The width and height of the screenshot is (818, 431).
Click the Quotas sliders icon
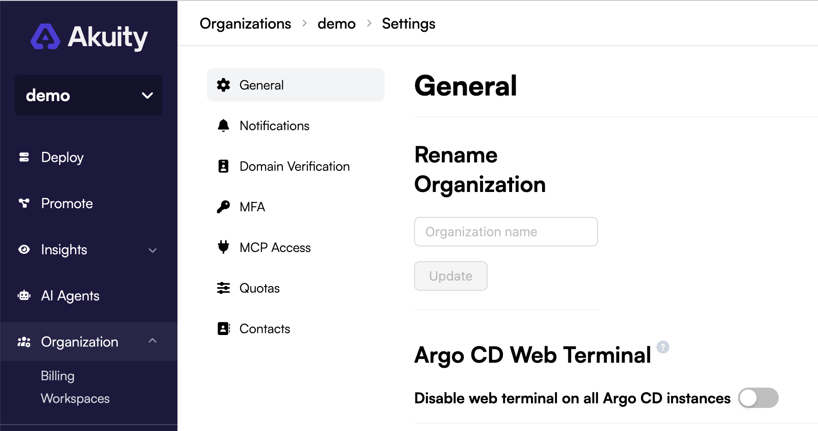[x=224, y=288]
